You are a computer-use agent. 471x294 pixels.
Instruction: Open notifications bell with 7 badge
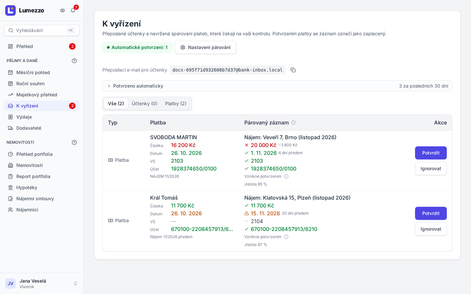tap(73, 10)
